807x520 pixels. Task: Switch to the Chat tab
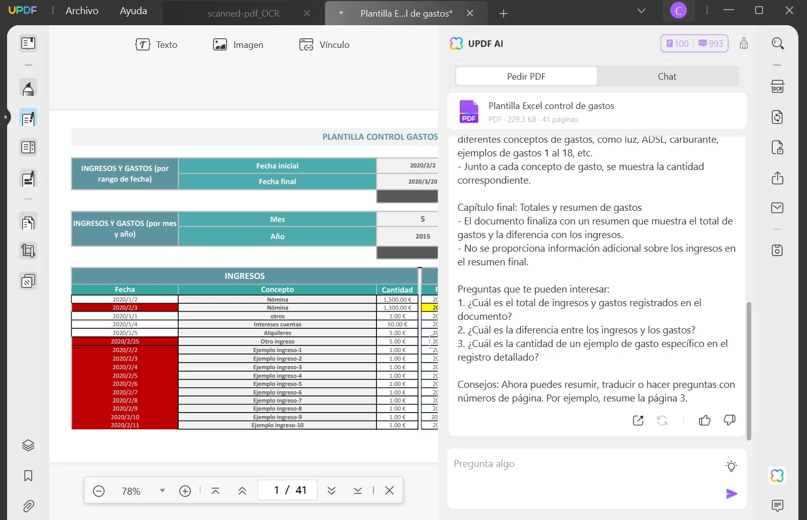tap(667, 77)
